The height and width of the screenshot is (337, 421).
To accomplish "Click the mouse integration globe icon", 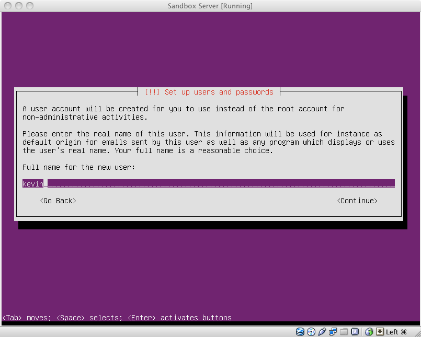I will pyautogui.click(x=369, y=332).
